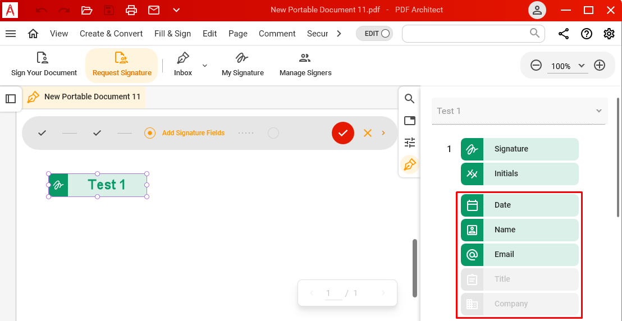Viewport: 622px width, 321px height.
Task: Click the Redo arrow in title bar
Action: pos(64,10)
